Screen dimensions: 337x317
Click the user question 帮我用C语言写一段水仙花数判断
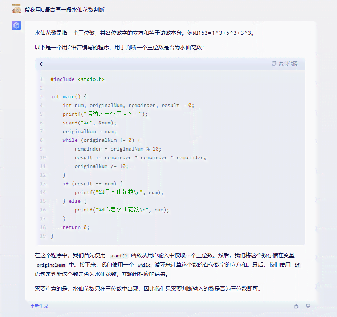coord(65,10)
